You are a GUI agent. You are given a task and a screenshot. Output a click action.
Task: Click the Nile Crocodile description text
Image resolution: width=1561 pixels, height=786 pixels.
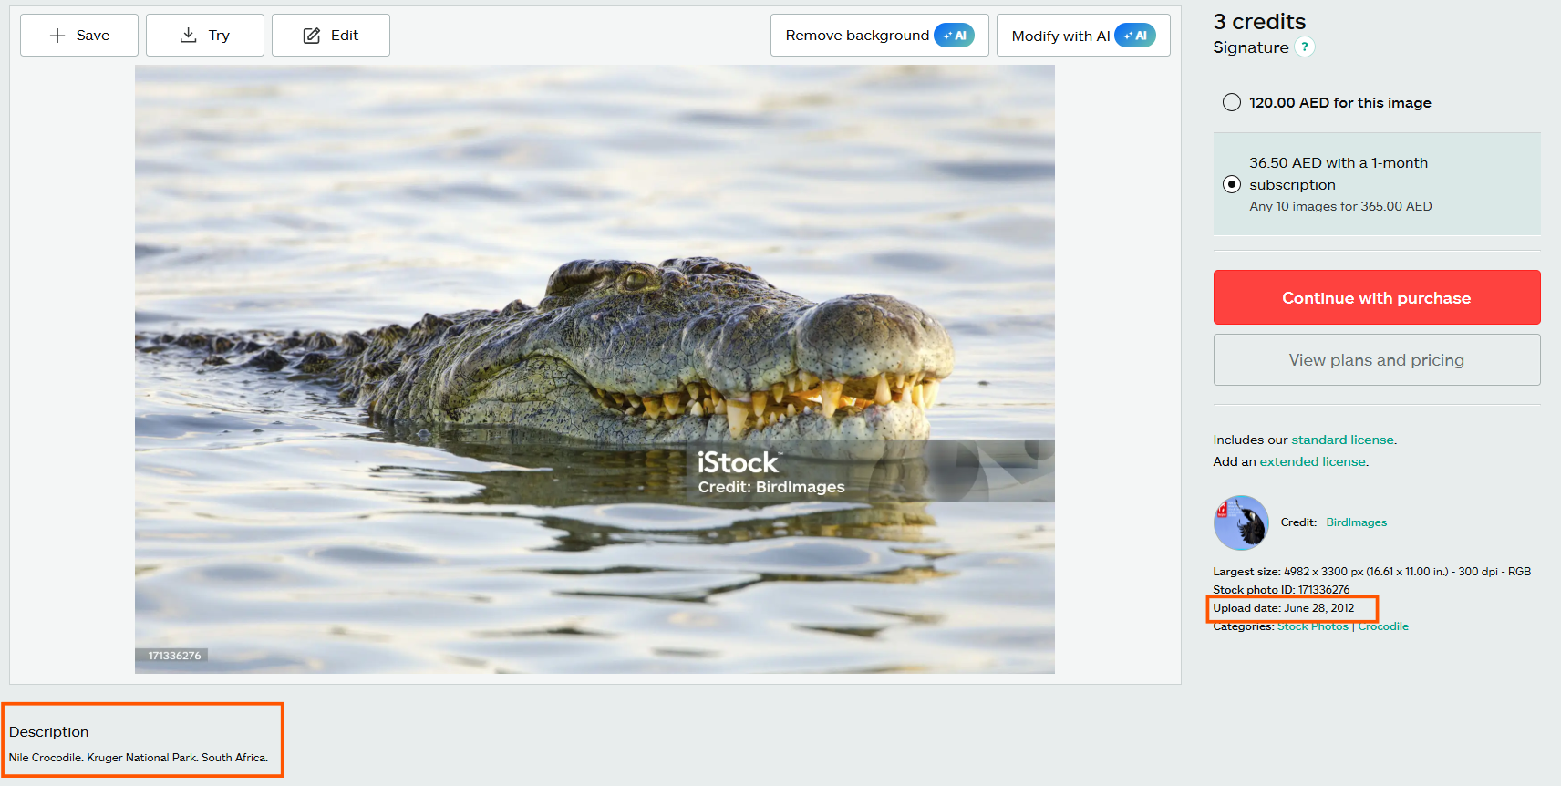pyautogui.click(x=139, y=758)
